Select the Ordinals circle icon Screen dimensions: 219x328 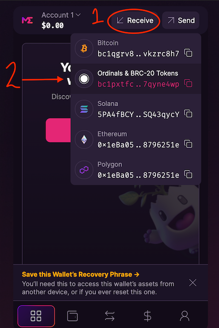tap(84, 79)
